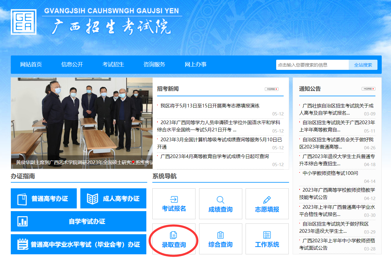Open 信息公开 navigation menu
Image resolution: width=391 pixels, height=260 pixels.
(72, 64)
